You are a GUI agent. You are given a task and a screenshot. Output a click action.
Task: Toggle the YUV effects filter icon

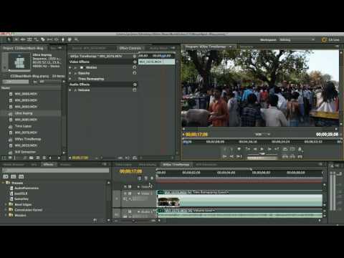tap(21, 176)
